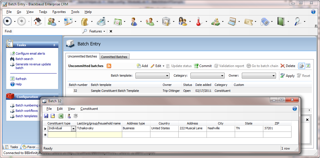Select the 222 Musical Lane address cell

coord(192,128)
